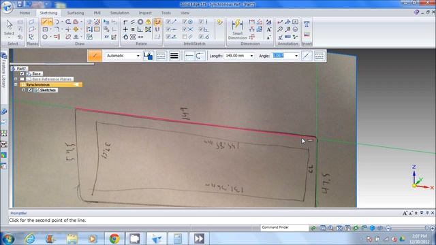This screenshot has width=436, height=245.
Task: Apply the Concentric relationship icon
Action: click(140, 22)
